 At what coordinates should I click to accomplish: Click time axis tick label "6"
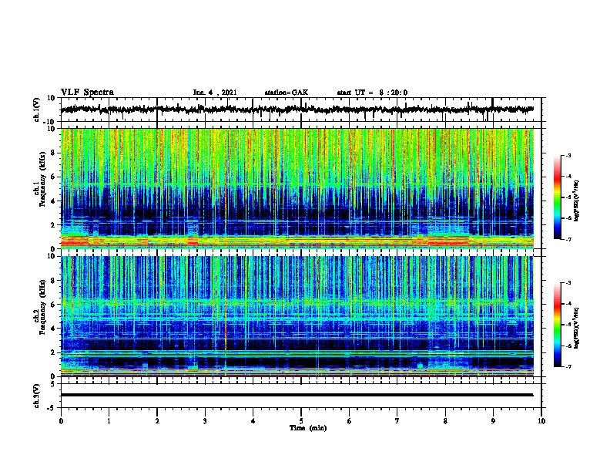(349, 421)
